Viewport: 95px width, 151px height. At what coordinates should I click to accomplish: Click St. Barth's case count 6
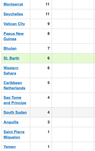tap(49, 58)
